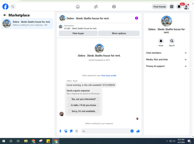Select the Debra house for rent conversation
194x144 pixels.
click(27, 24)
